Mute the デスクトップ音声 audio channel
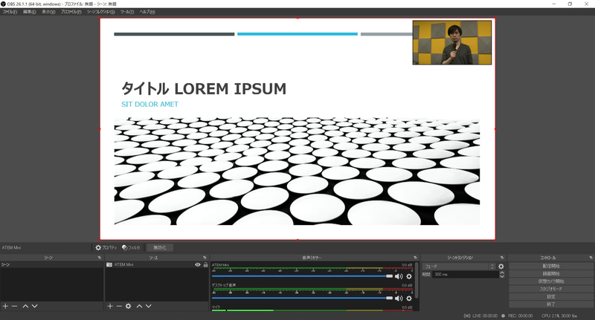This screenshot has width=595, height=320. point(399,298)
